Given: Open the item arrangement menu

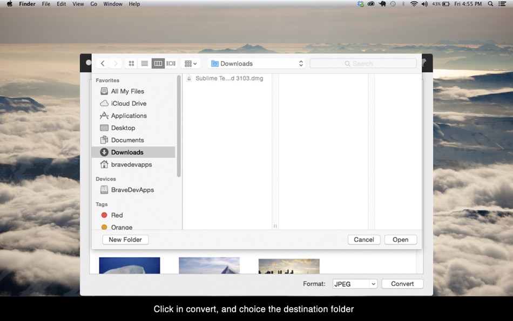Looking at the screenshot, I should tap(190, 63).
